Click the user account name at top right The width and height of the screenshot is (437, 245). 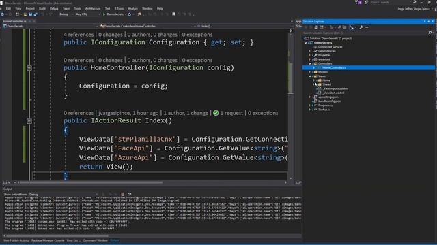[x=413, y=9]
